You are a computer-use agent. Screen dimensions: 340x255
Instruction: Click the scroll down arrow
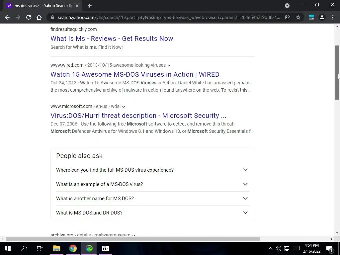pos(337,233)
